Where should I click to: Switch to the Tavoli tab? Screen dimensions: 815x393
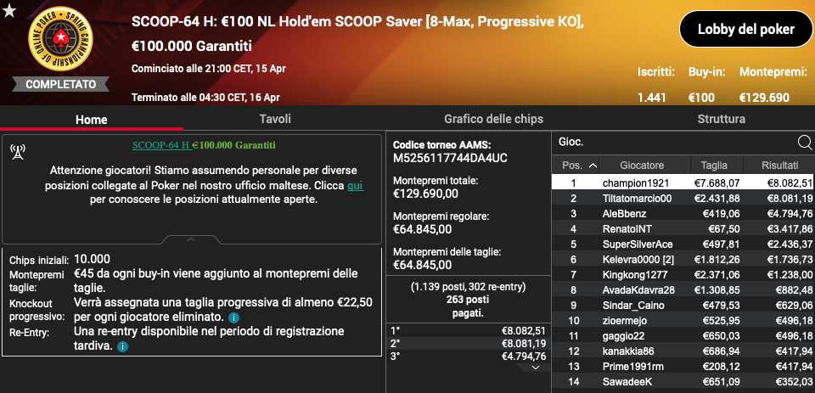point(275,119)
